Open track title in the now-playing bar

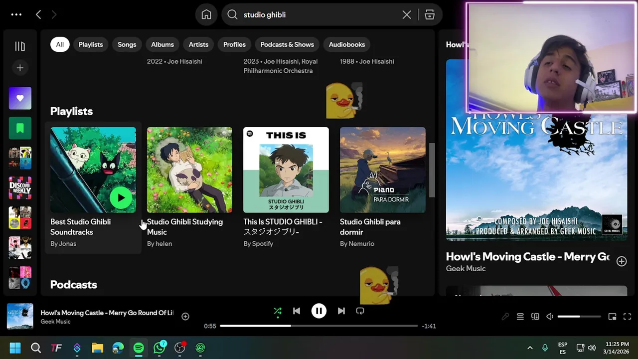coord(107,313)
